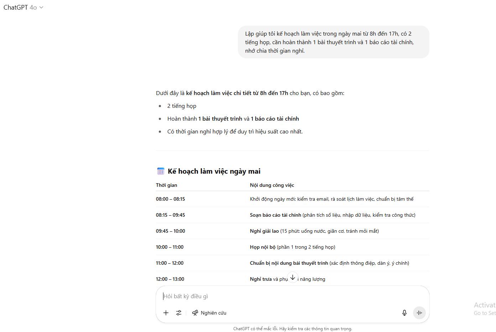Screen dimensions: 496x332
Task: Activate the microphone dictation icon
Action: point(404,313)
